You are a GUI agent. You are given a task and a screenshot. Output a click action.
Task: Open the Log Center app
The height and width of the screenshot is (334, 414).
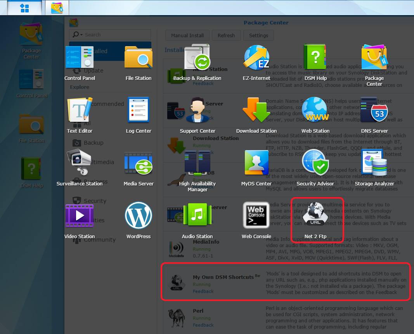point(139,116)
